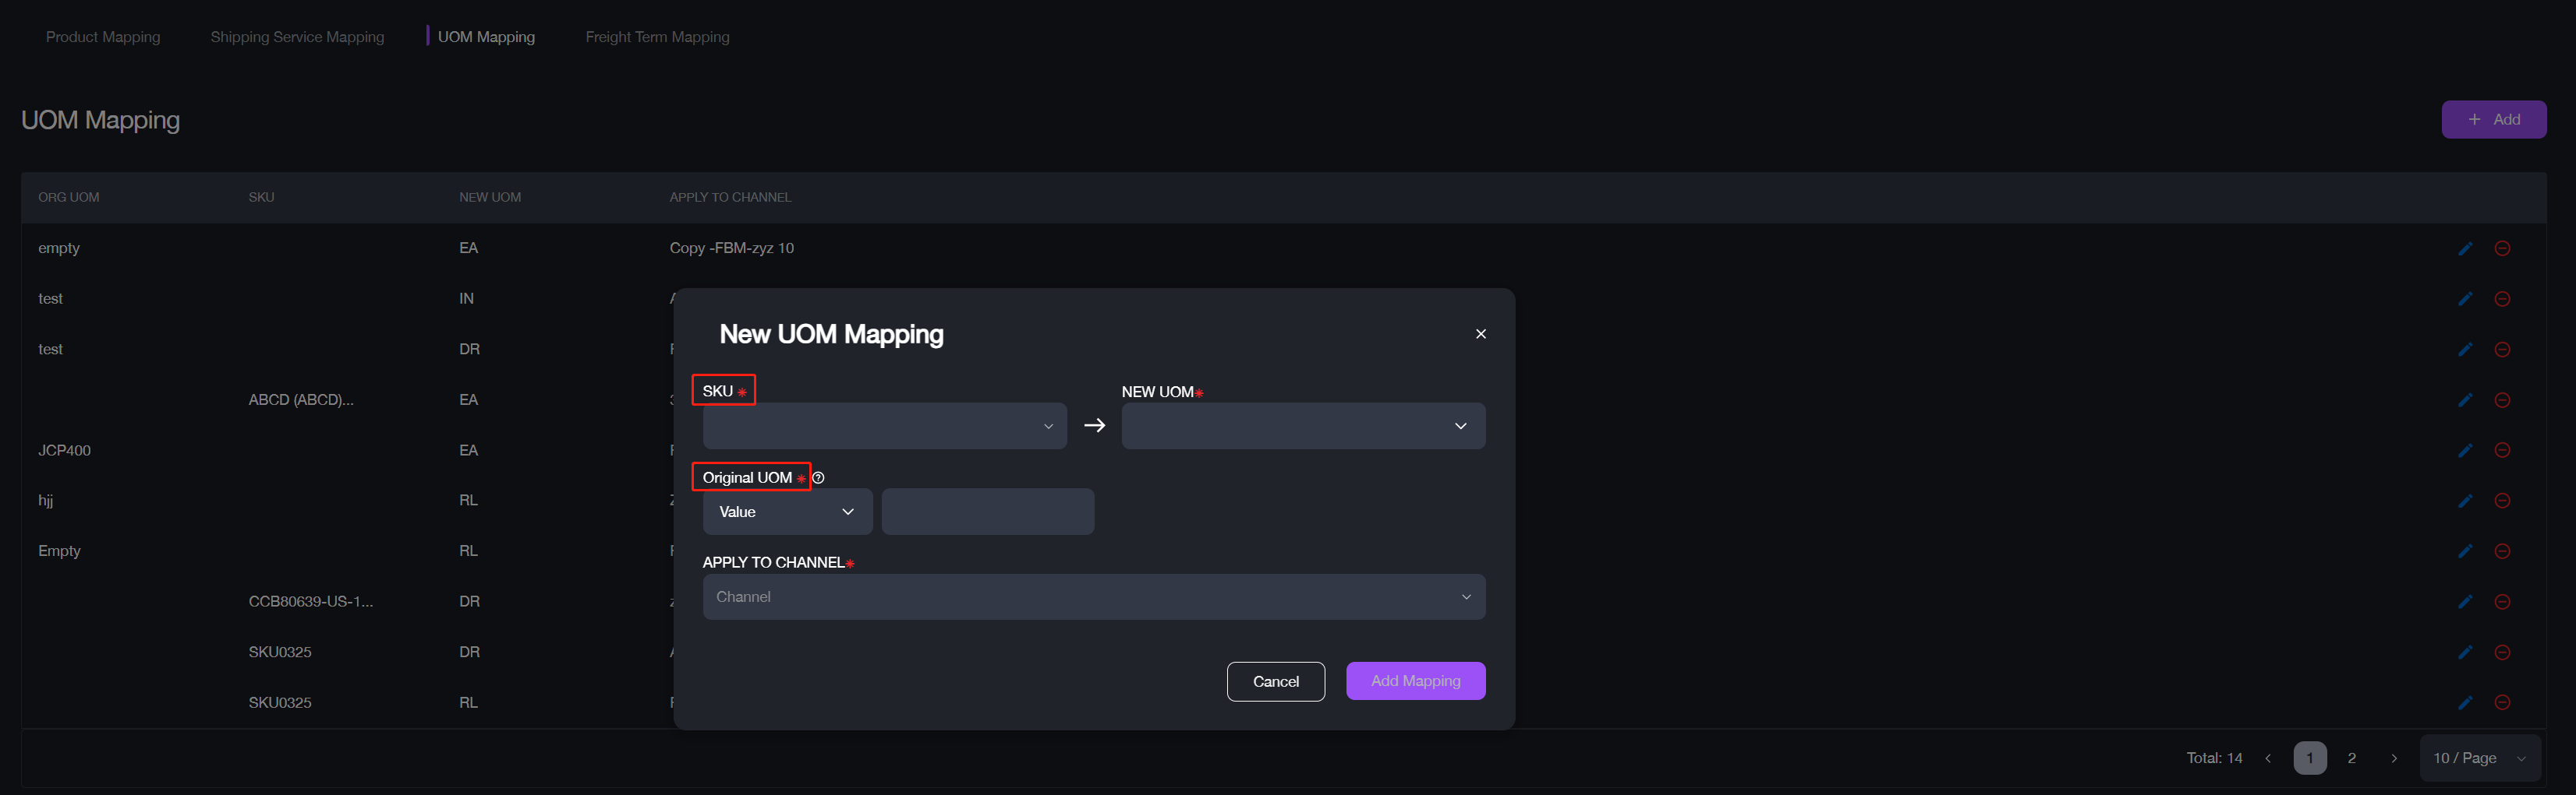The height and width of the screenshot is (795, 2576).
Task: Delete the ABCD (ABCD) mapping row
Action: 2502,399
